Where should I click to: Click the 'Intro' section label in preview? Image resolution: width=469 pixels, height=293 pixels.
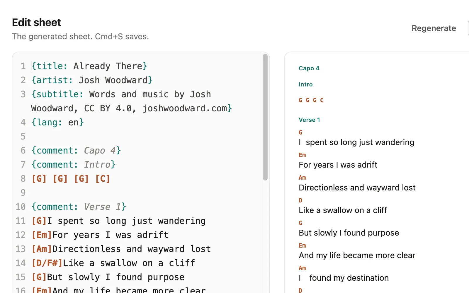point(305,84)
